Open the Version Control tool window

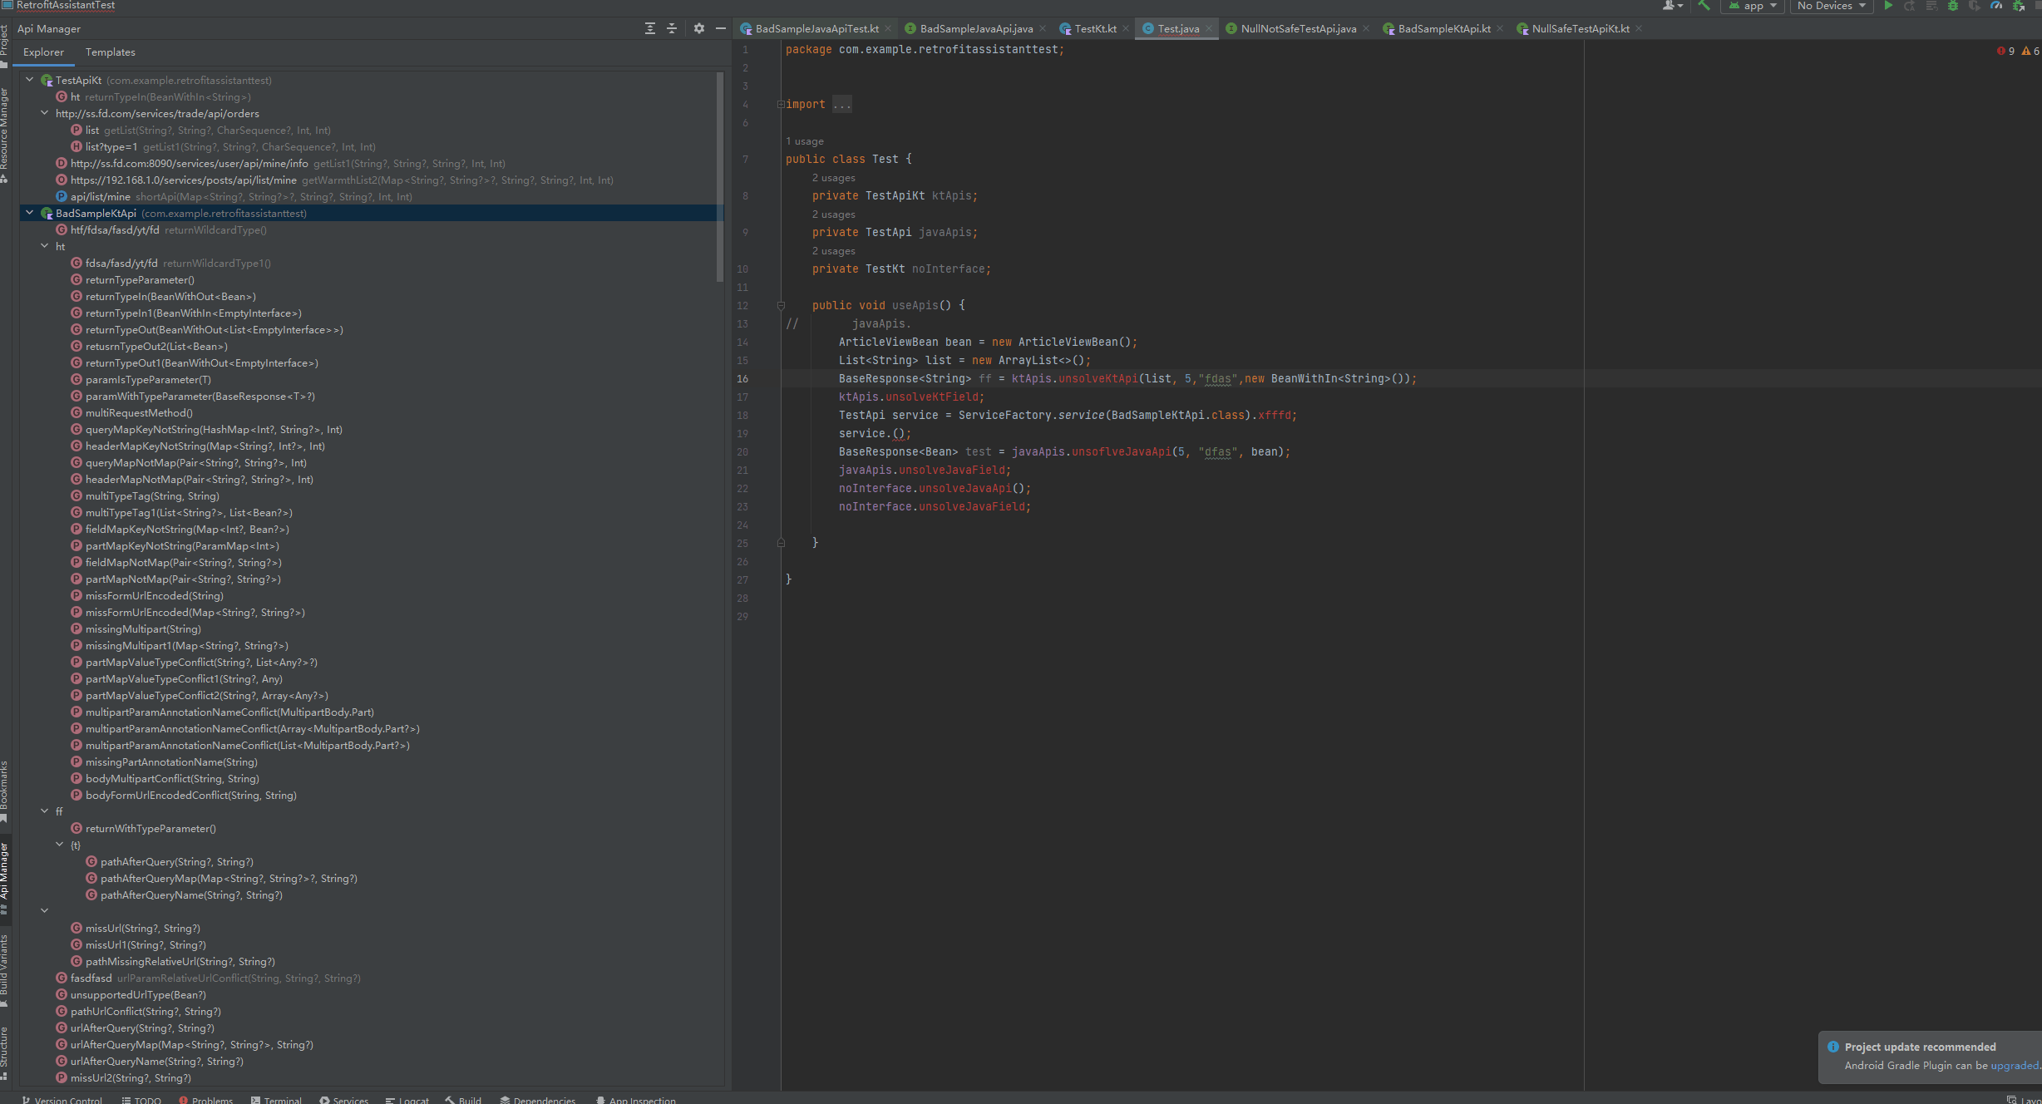62,1099
